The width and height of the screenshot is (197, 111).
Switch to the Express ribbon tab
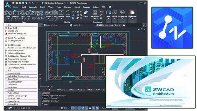86,7
